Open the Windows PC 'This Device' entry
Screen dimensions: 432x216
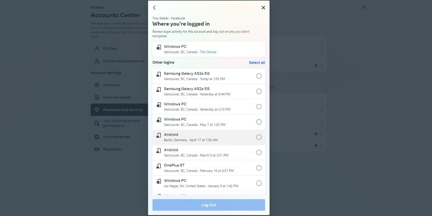(208, 49)
